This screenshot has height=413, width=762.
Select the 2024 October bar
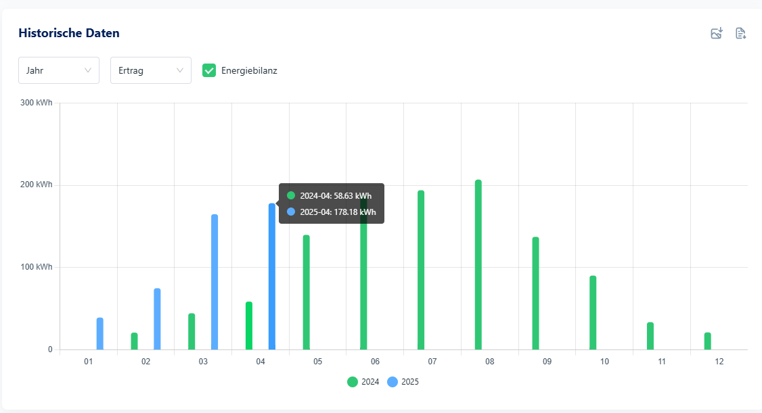(x=593, y=312)
